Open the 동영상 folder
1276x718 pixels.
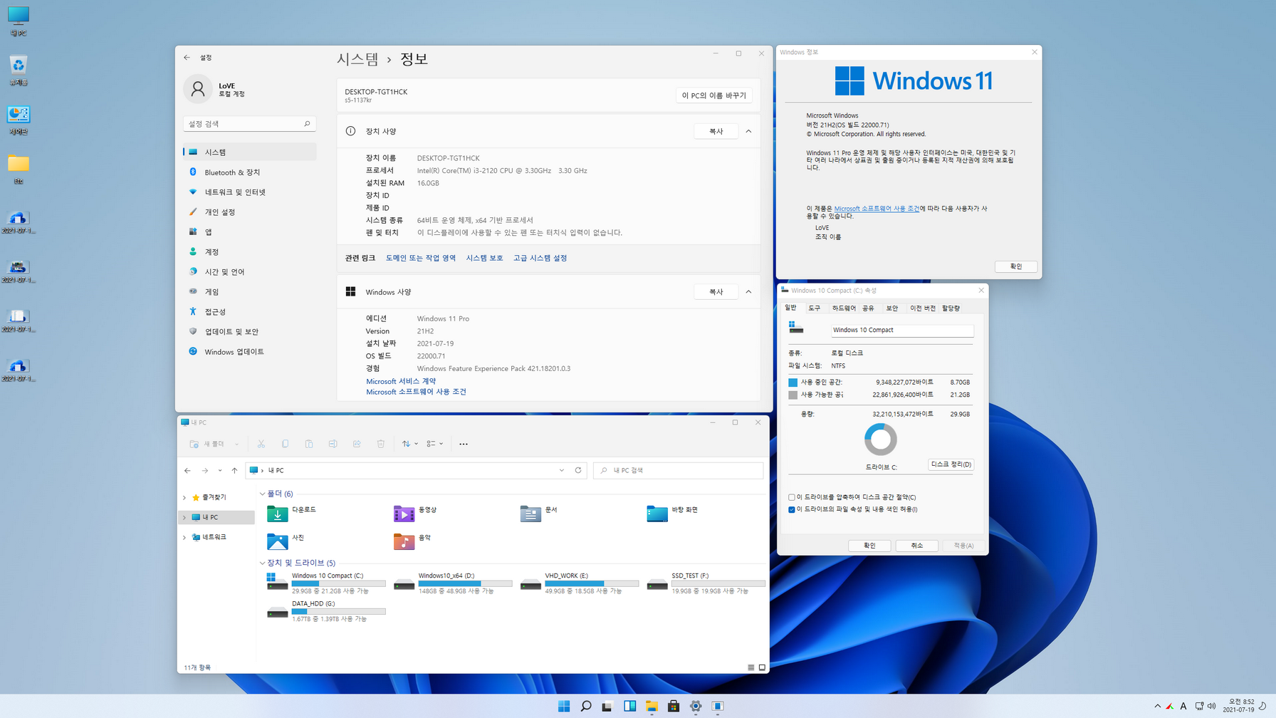[x=415, y=513]
